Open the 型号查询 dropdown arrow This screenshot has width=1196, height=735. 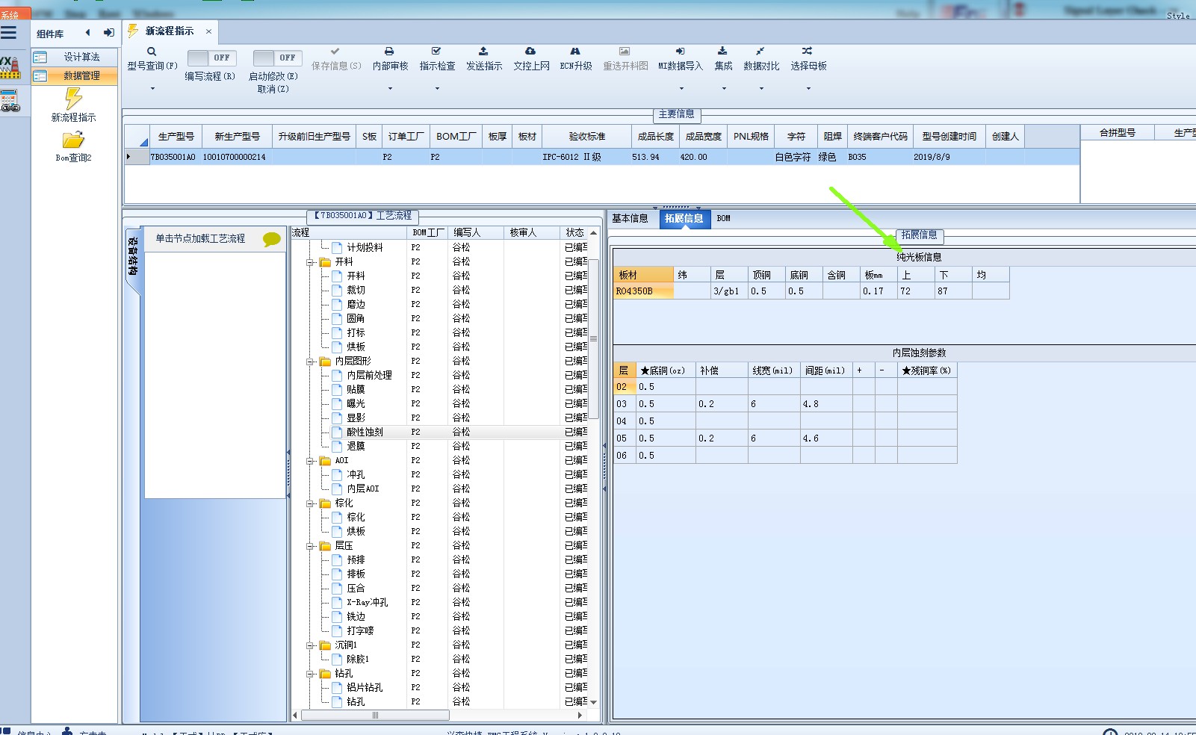(152, 89)
